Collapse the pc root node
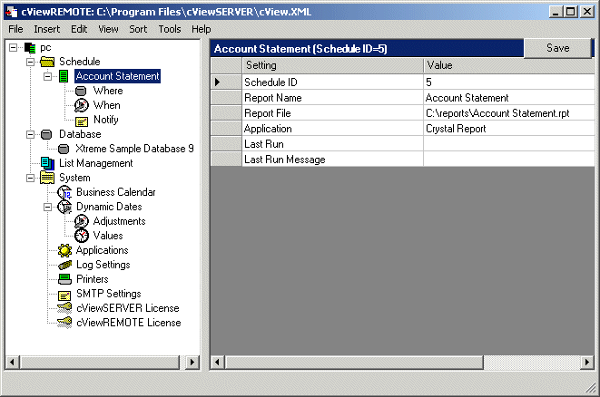The height and width of the screenshot is (397, 600). click(x=13, y=47)
